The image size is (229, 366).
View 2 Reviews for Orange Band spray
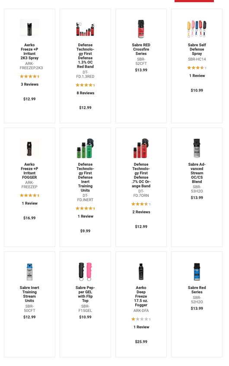click(x=141, y=212)
